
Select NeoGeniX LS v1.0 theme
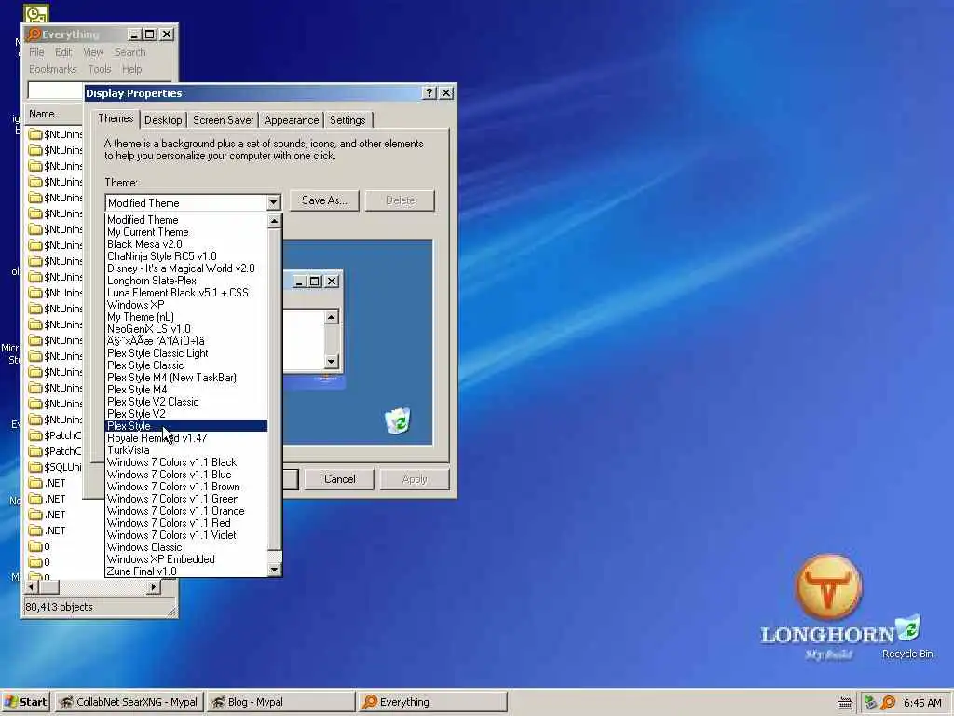click(186, 329)
